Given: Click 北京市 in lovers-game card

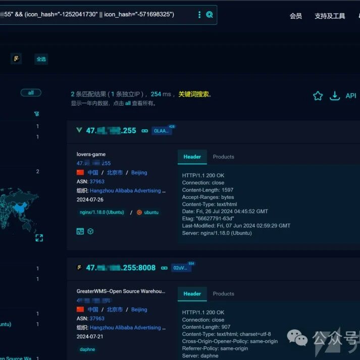Looking at the screenshot, I should tap(115, 172).
